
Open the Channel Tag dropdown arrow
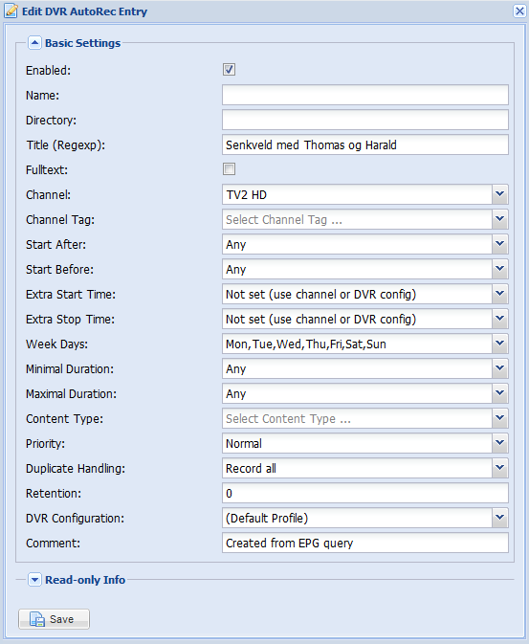pos(500,219)
